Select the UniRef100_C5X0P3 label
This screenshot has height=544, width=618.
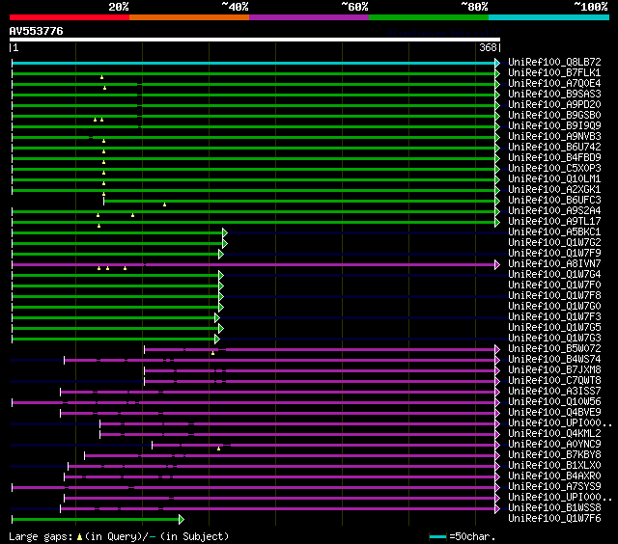[x=554, y=169]
